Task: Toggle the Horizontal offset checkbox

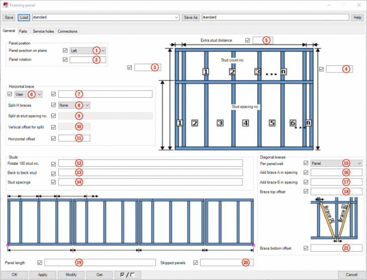Action: tap(53, 138)
